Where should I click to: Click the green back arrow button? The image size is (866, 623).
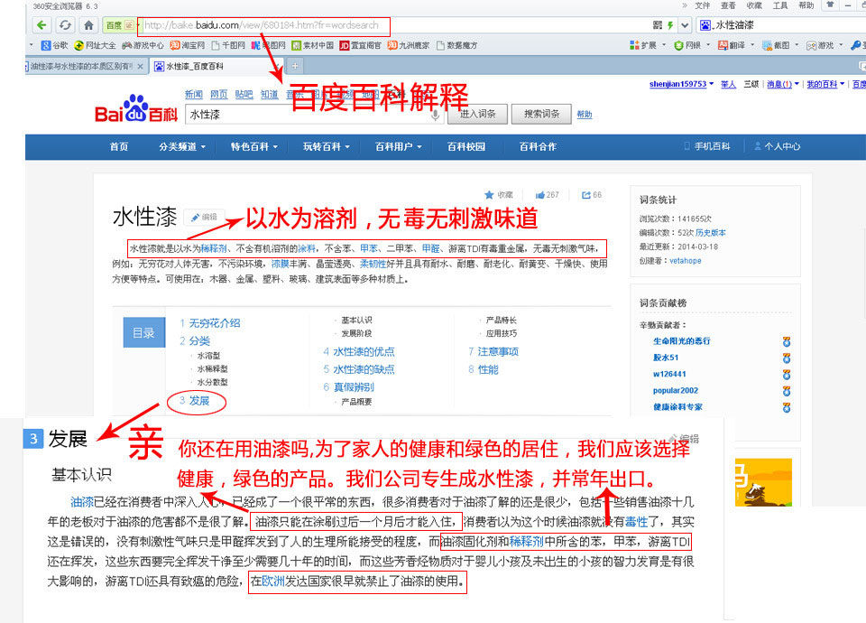pyautogui.click(x=41, y=25)
